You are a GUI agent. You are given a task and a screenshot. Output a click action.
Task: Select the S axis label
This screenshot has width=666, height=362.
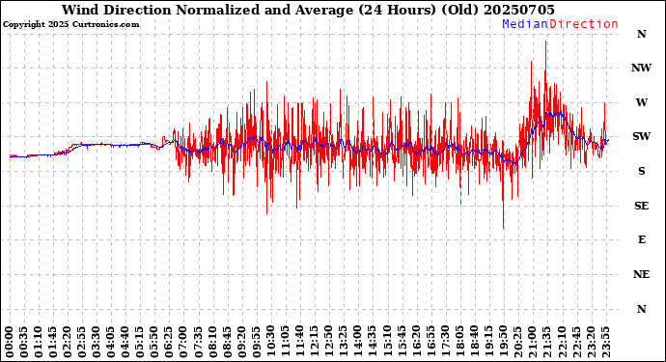(641, 171)
